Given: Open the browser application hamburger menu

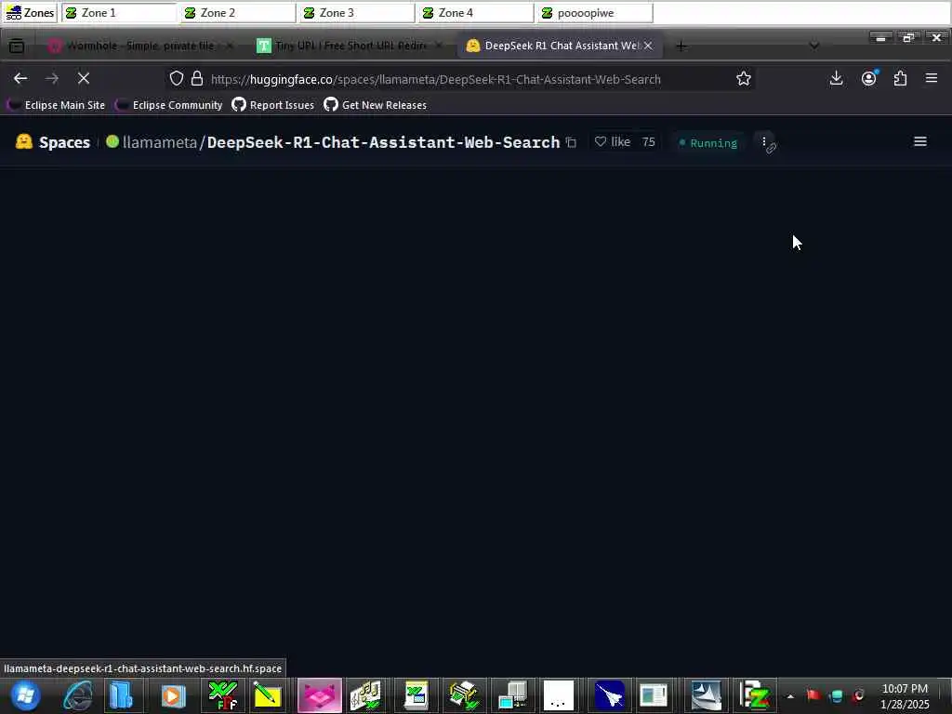Looking at the screenshot, I should click(932, 78).
